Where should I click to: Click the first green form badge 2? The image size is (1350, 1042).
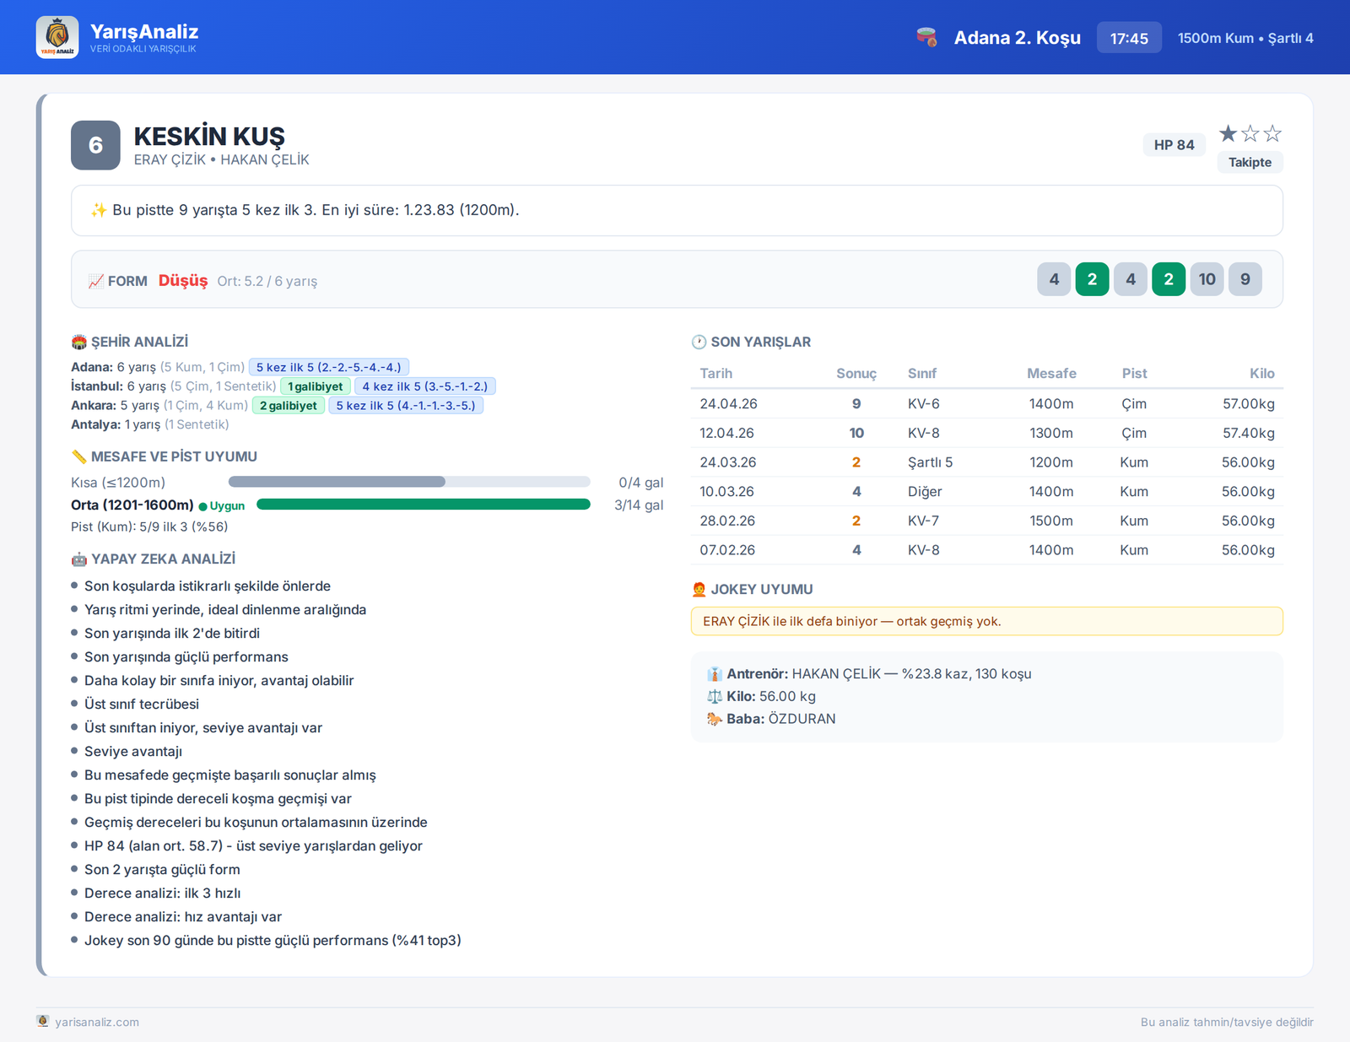click(x=1092, y=279)
